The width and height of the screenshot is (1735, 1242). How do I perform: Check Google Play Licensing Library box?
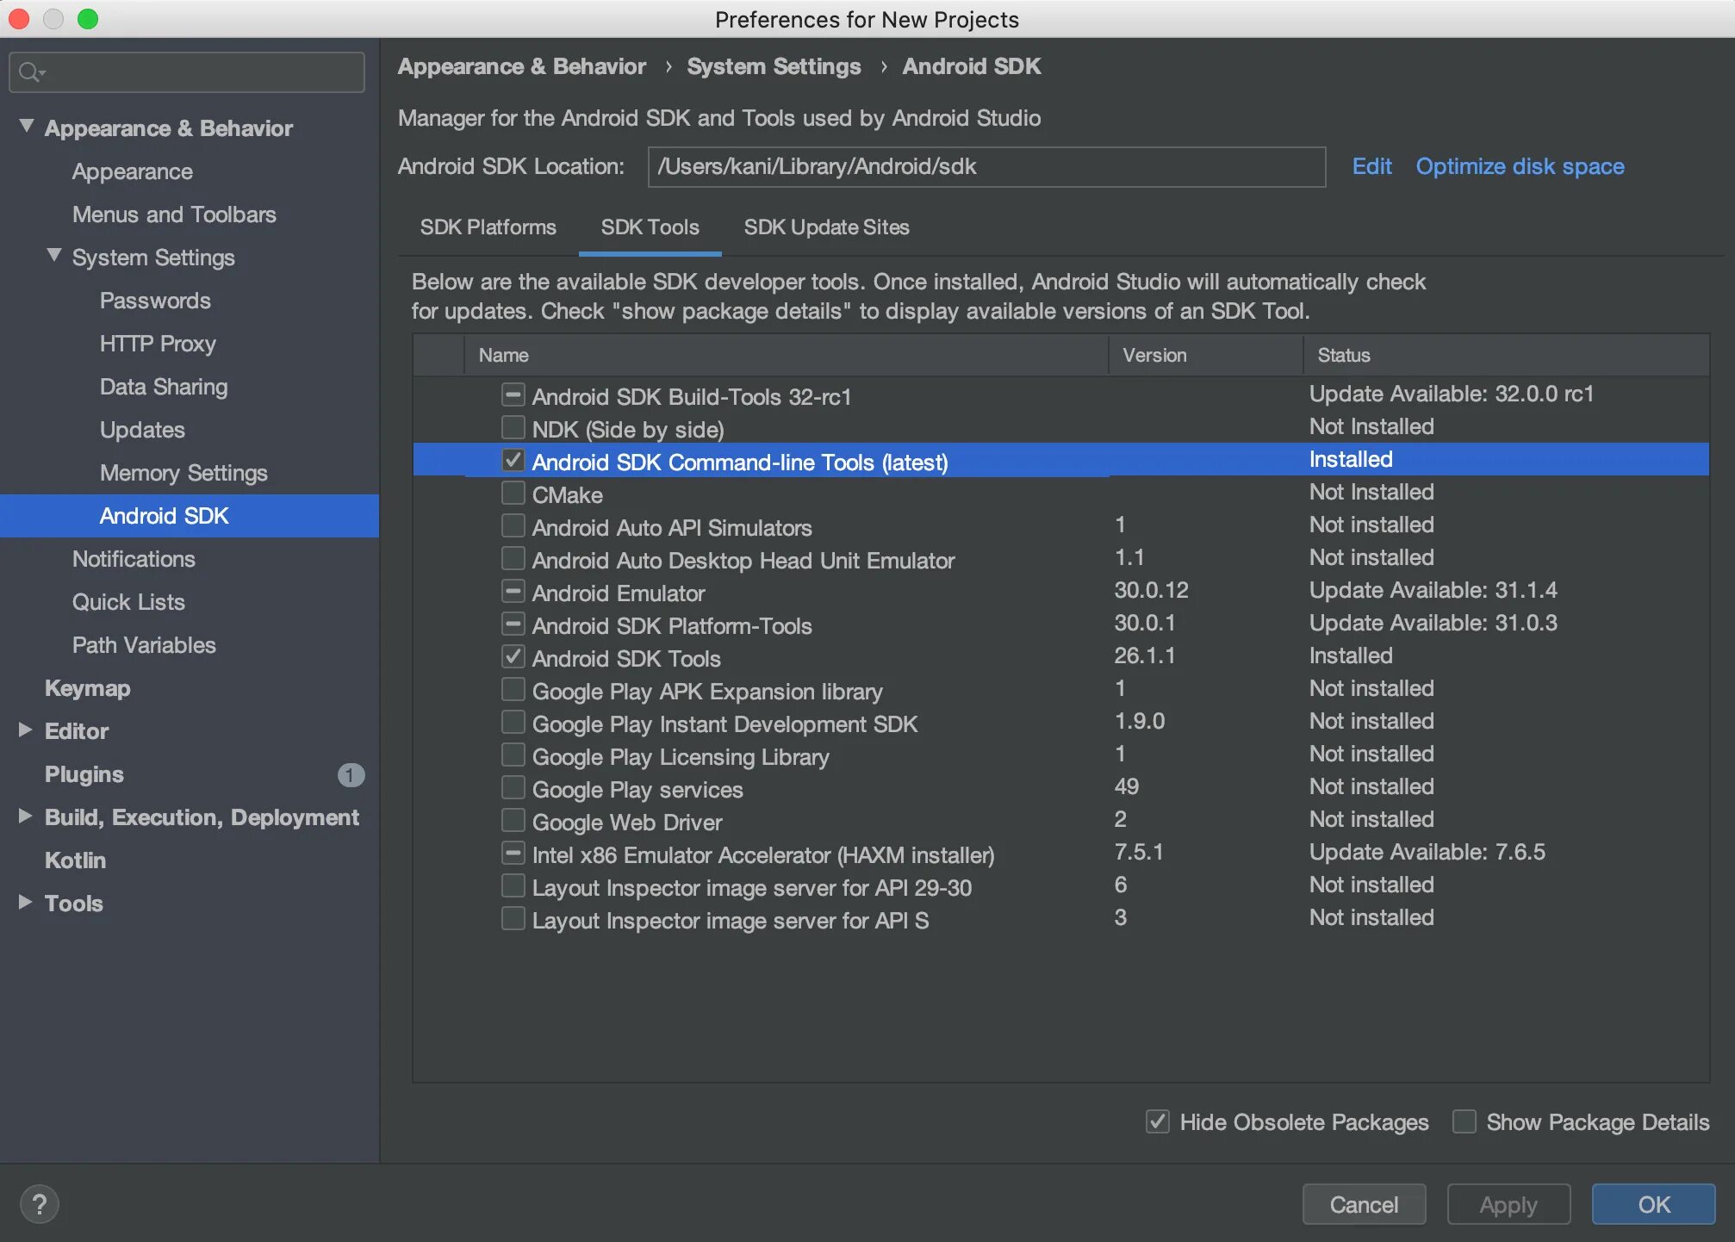[513, 755]
